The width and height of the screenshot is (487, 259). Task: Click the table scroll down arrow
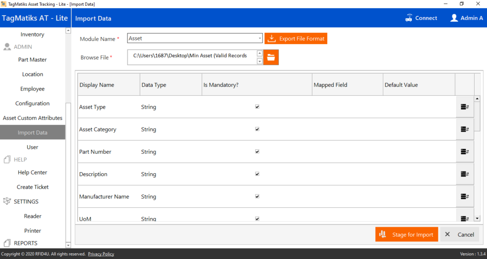click(477, 219)
